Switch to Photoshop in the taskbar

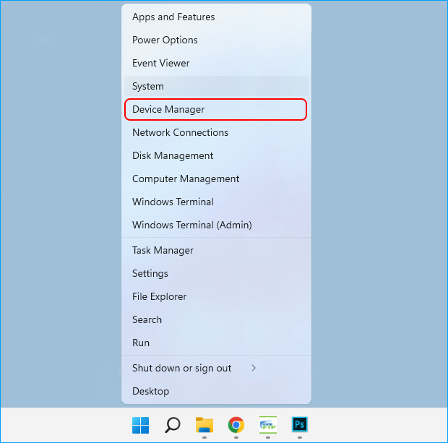(x=299, y=424)
